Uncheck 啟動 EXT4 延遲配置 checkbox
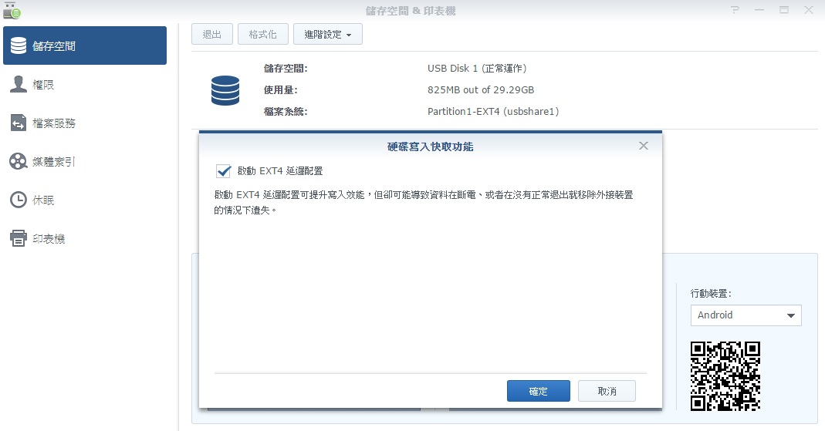This screenshot has height=431, width=825. point(224,171)
